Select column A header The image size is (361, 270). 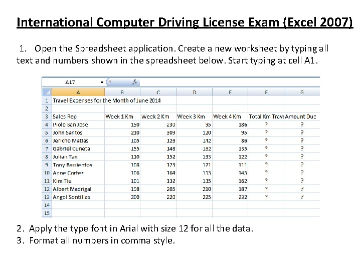(x=78, y=92)
